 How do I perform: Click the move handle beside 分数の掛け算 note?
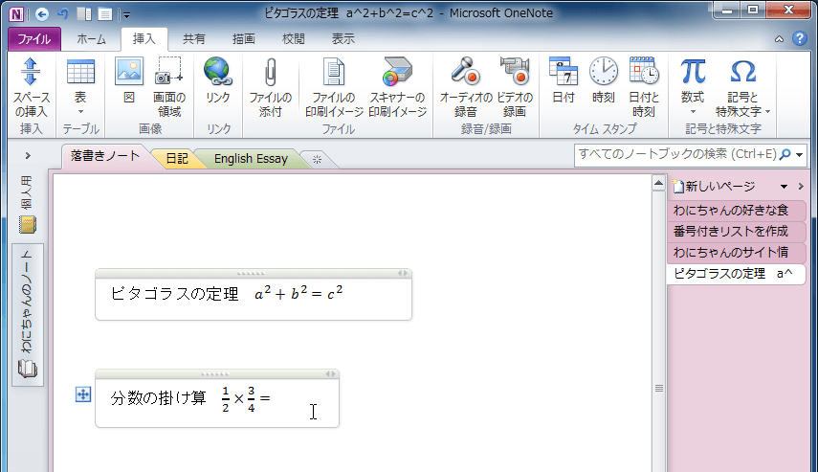pyautogui.click(x=83, y=394)
